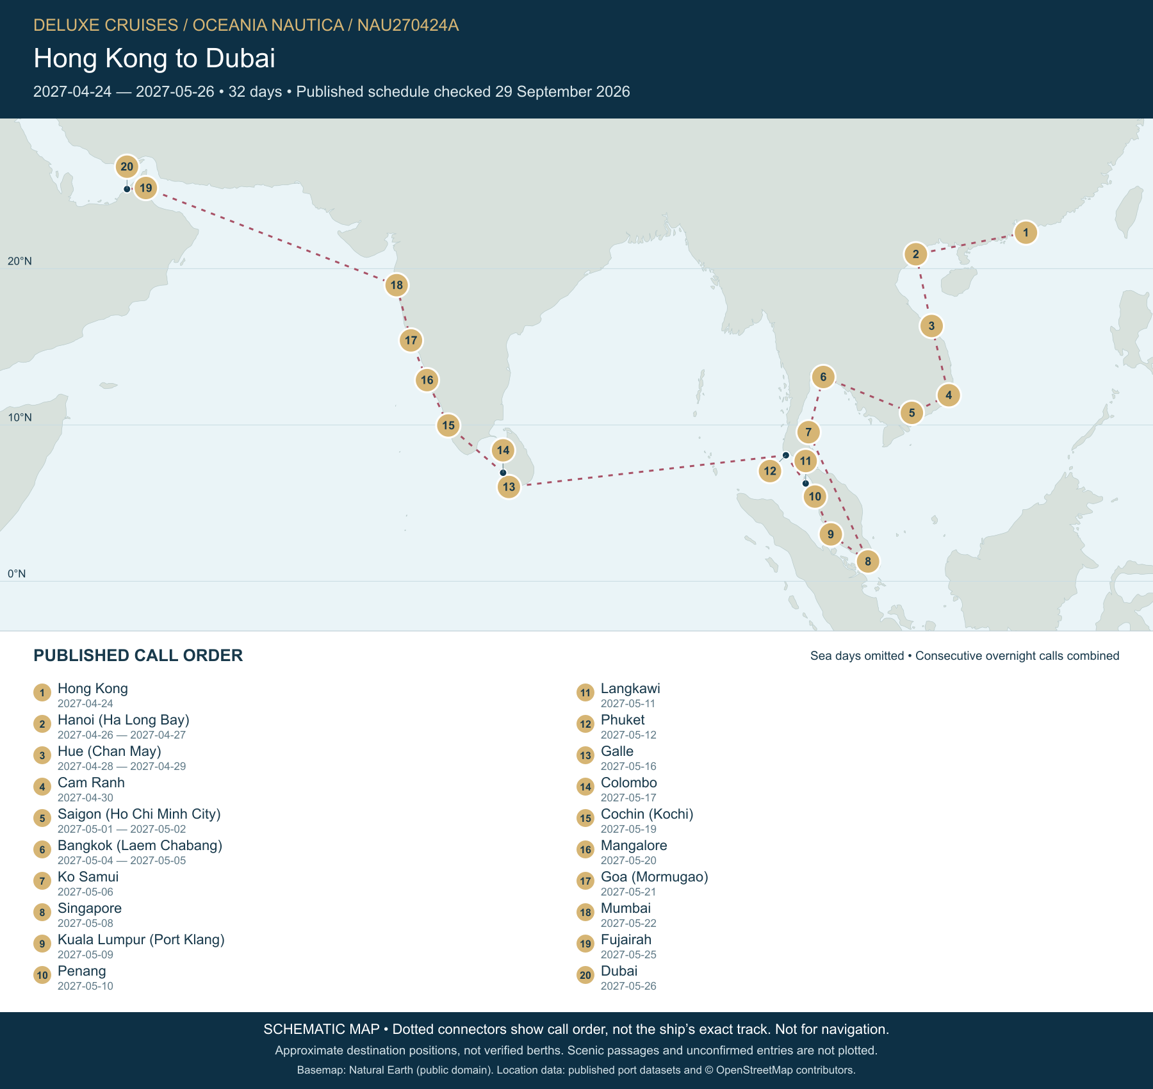1153x1089 pixels.
Task: Click the Dubai list entry
Action: (x=617, y=977)
